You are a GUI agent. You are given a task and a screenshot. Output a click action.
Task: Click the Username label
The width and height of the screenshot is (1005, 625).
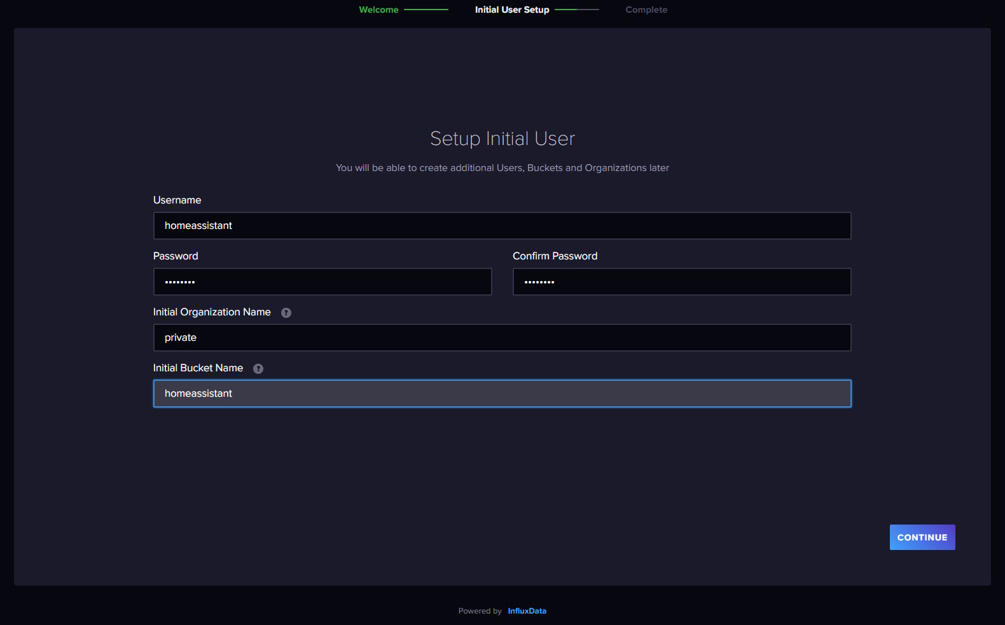pos(177,200)
